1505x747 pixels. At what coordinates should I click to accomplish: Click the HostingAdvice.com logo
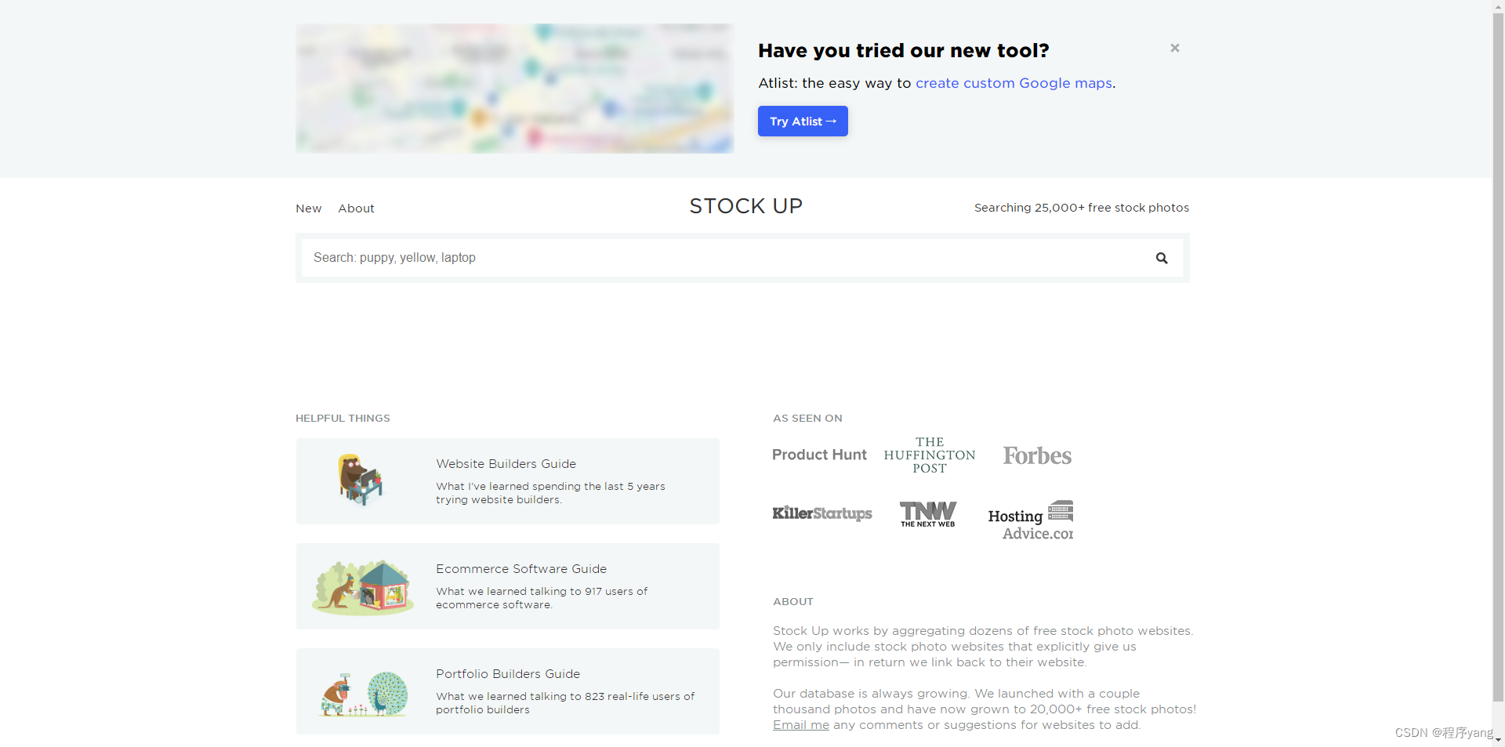point(1031,520)
